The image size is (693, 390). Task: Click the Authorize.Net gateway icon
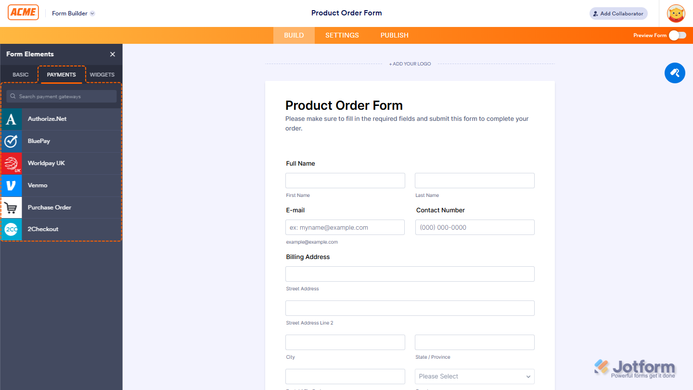coord(11,119)
